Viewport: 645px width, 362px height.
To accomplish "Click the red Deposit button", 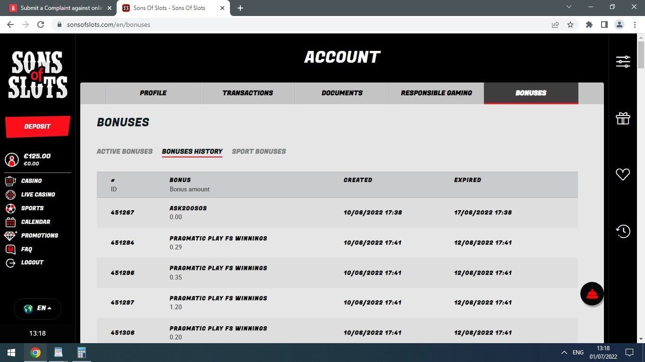I will tap(38, 126).
